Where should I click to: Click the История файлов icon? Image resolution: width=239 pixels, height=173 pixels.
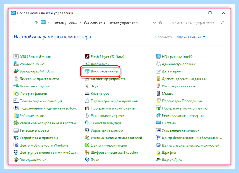coord(16,94)
